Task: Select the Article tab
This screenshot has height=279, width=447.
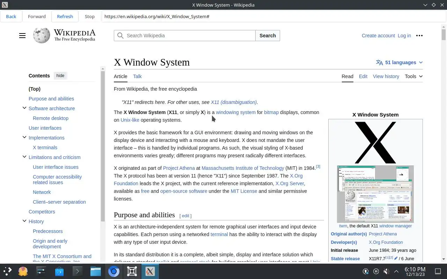Action: click(120, 76)
